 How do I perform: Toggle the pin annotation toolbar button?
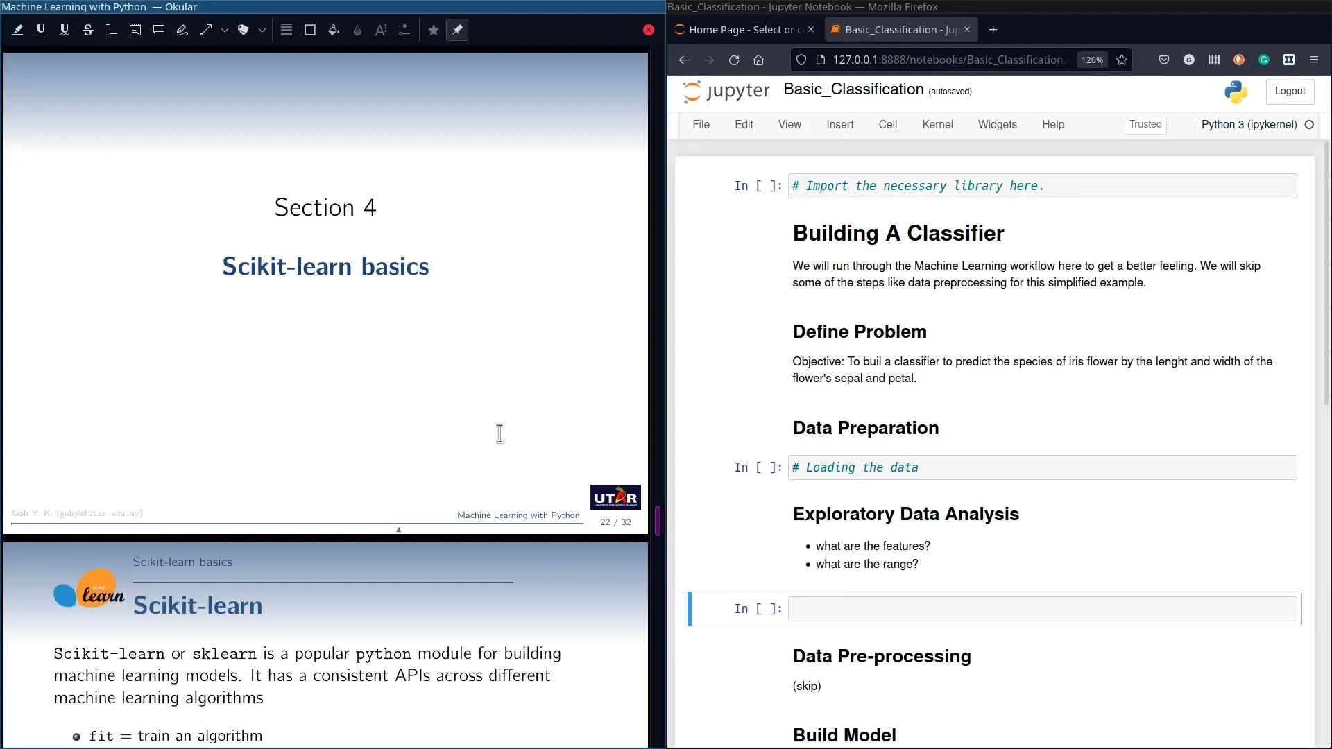pos(457,30)
